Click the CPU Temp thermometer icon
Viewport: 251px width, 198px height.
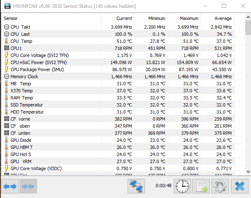click(x=6, y=41)
